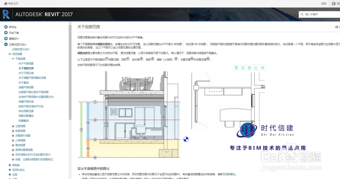Open 关于基线 topic
Viewport: 340px width, 179px height.
[x=23, y=83]
